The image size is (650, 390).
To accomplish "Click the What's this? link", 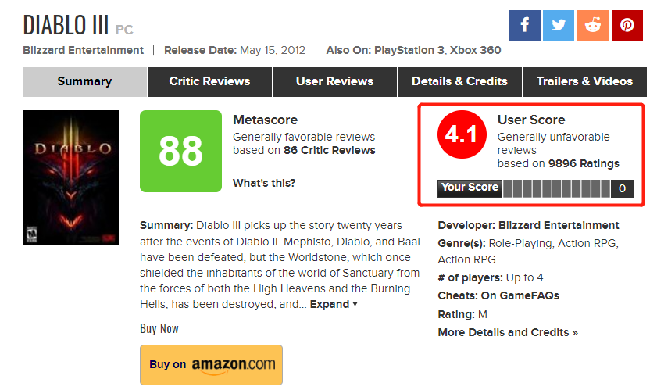I will coord(264,184).
